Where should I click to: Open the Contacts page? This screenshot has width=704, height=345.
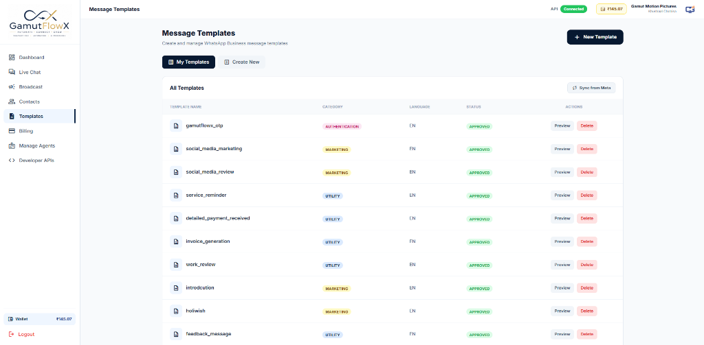click(39, 102)
